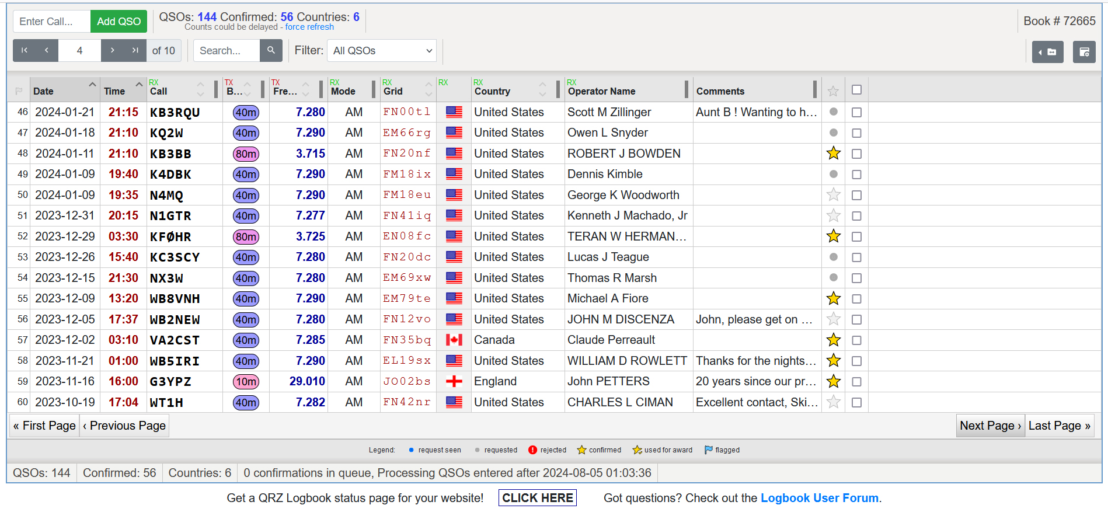Click empty star for WT1H
Image resolution: width=1108 pixels, height=519 pixels.
point(834,402)
